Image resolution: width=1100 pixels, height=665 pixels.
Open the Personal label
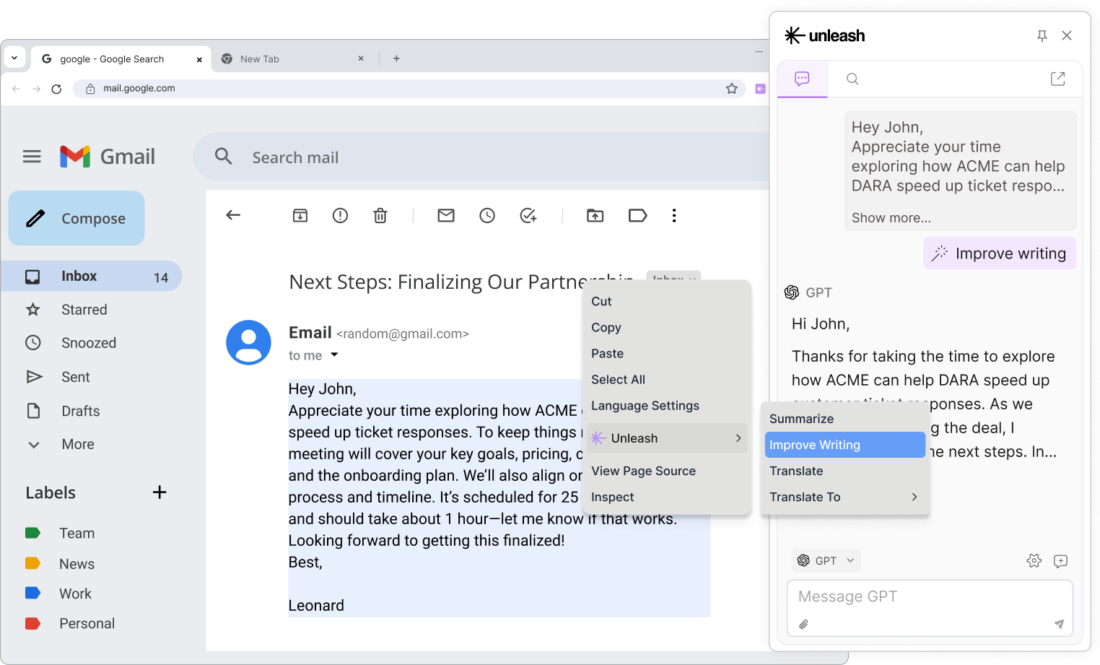point(87,623)
